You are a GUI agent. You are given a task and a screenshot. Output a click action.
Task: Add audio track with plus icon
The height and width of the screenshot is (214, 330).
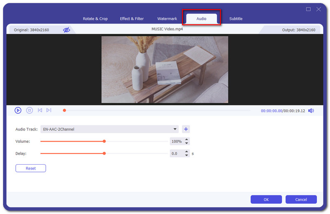click(x=186, y=129)
